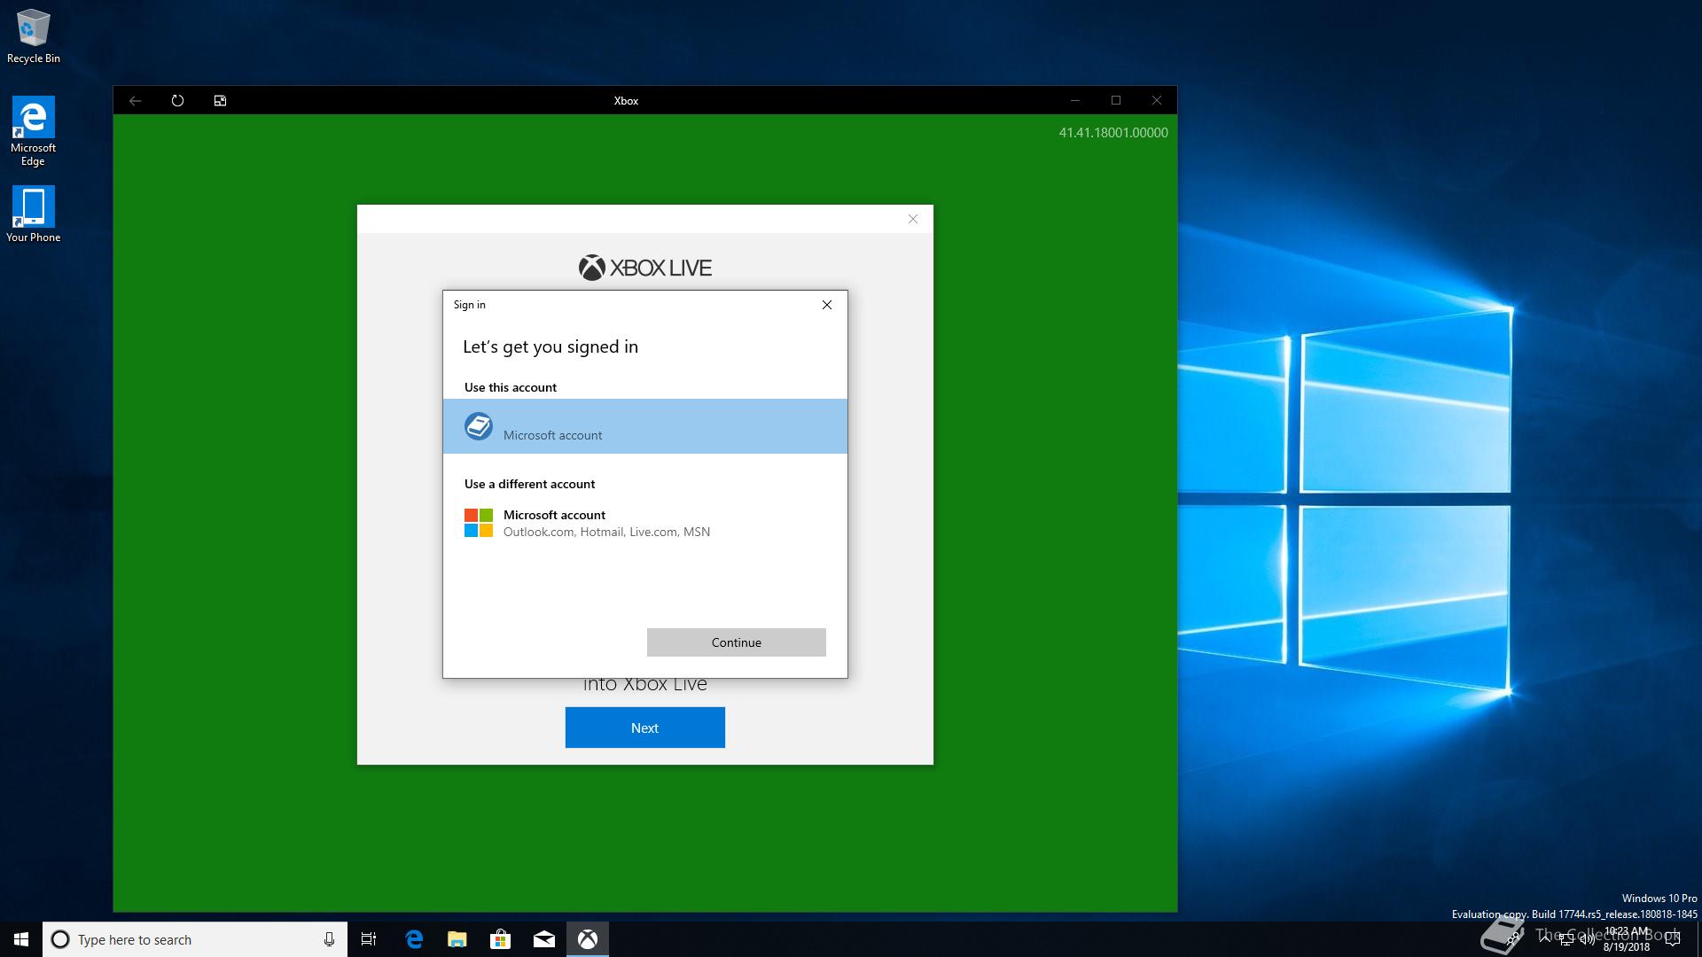
Task: Launch Edge from the taskbar
Action: 414,939
